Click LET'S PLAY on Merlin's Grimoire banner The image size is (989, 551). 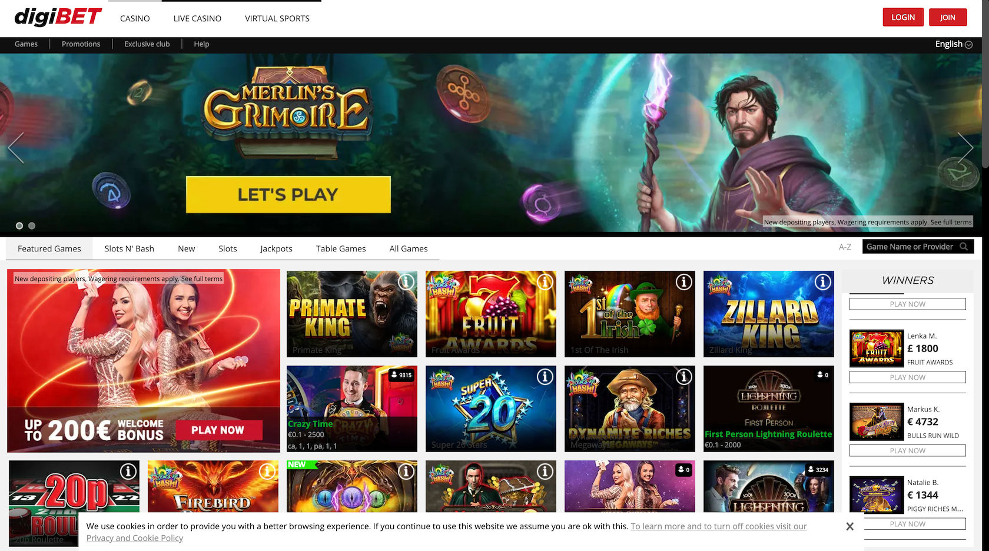pyautogui.click(x=288, y=194)
